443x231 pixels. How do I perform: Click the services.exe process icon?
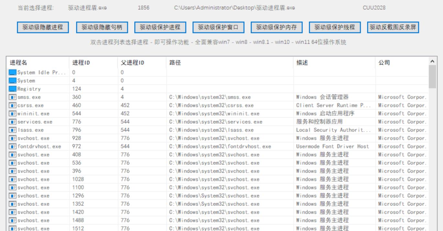pos(13,122)
